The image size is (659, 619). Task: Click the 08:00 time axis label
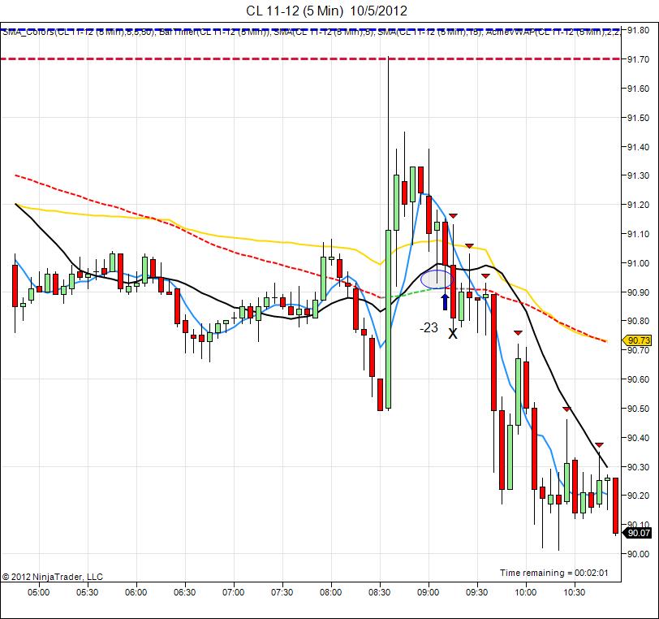tap(331, 592)
